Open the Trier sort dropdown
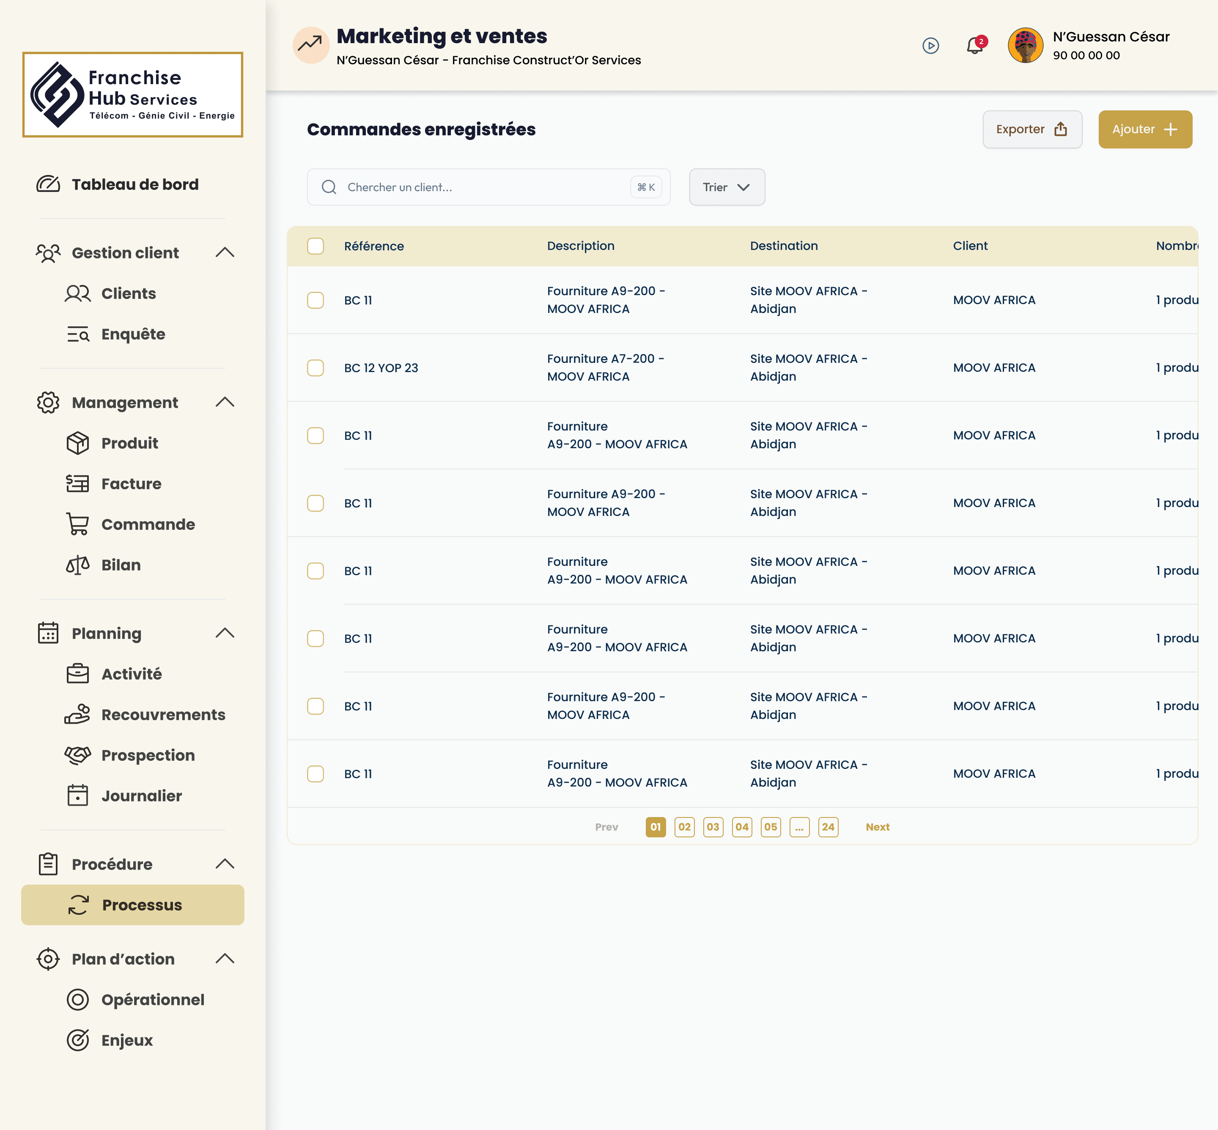Image resolution: width=1218 pixels, height=1130 pixels. pyautogui.click(x=727, y=187)
